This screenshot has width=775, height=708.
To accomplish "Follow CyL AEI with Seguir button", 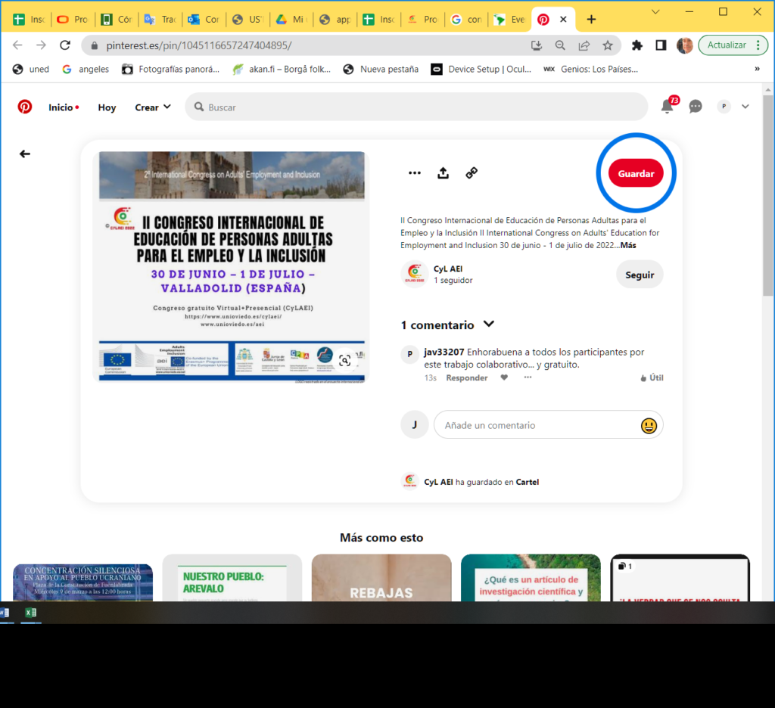I will point(640,275).
